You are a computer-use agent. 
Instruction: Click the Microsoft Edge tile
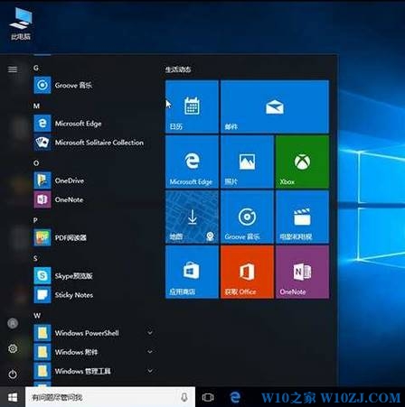pos(192,162)
